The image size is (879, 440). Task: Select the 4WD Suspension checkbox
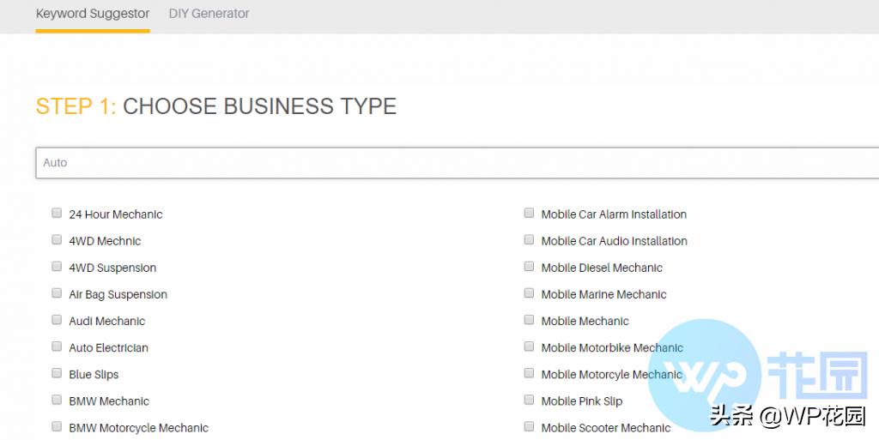57,267
